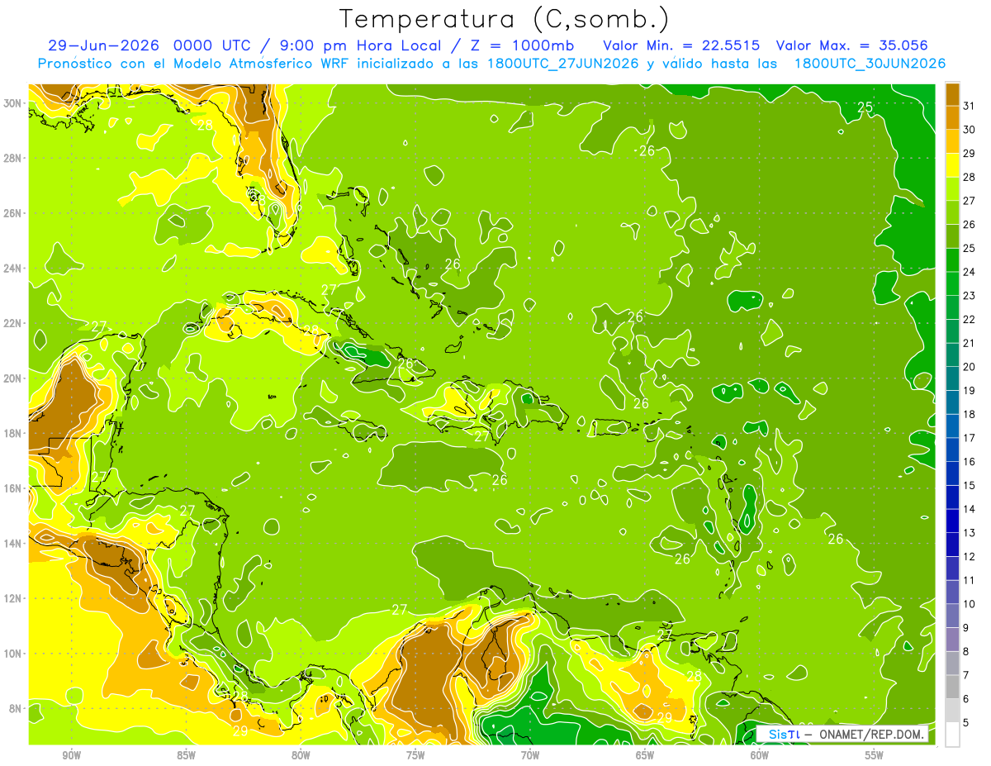Screen dimensions: 991x766
Task: Click the legend value '19'
Action: [970, 390]
